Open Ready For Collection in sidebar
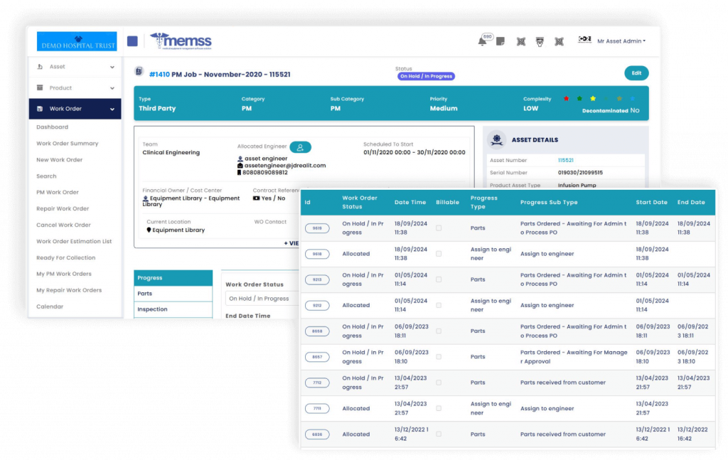The image size is (728, 460). pyautogui.click(x=66, y=257)
